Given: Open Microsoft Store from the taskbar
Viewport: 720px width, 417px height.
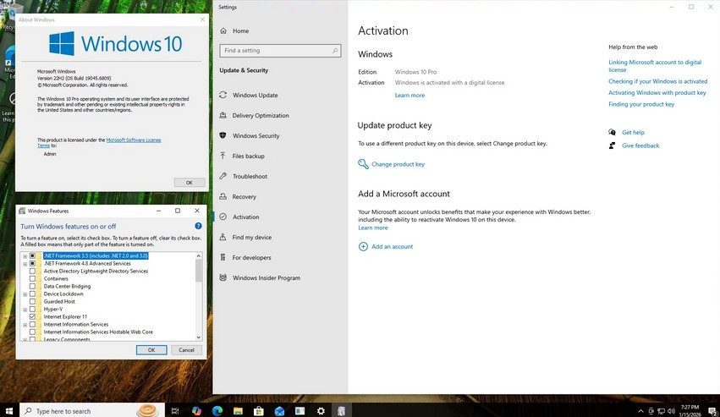Looking at the screenshot, I should pyautogui.click(x=259, y=411).
